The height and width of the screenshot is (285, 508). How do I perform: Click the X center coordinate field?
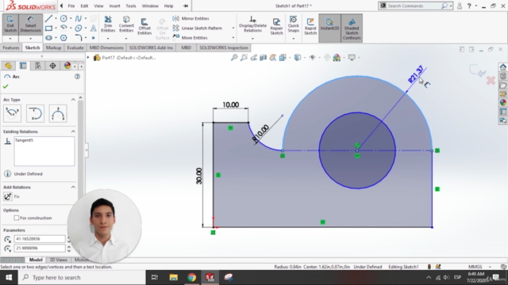click(40, 239)
